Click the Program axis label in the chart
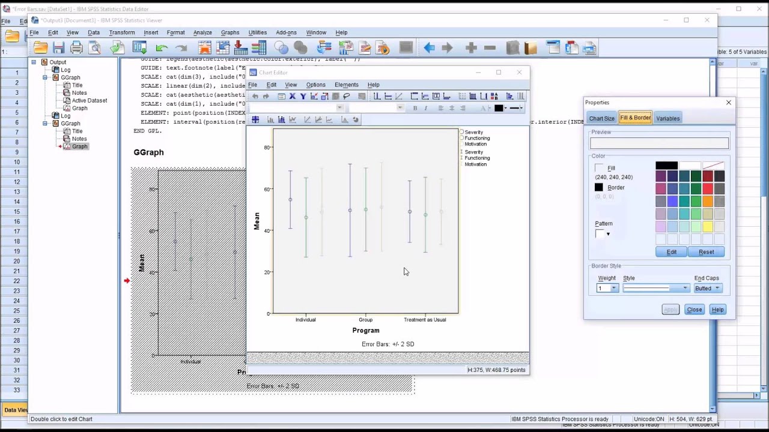The width and height of the screenshot is (769, 432). tap(366, 331)
